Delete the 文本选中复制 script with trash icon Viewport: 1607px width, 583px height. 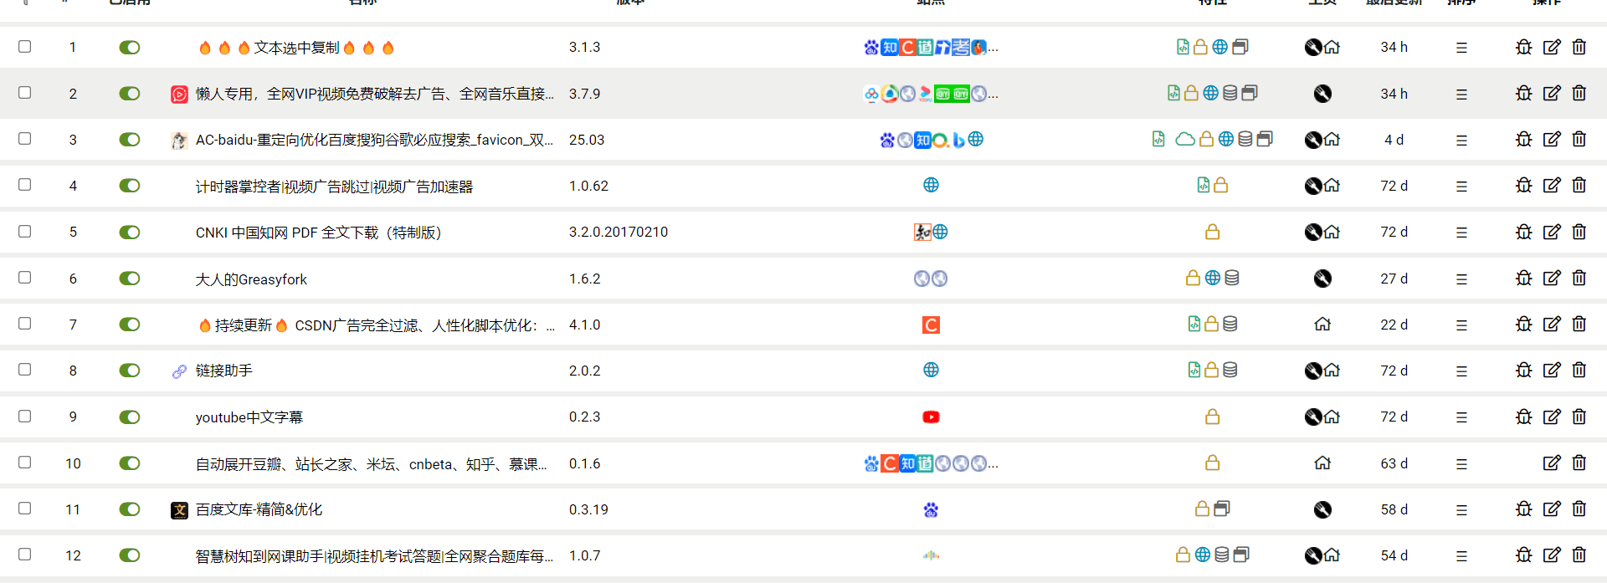1579,47
